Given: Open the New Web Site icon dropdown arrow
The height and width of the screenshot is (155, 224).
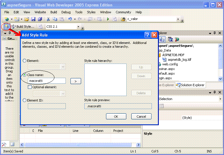Looking at the screenshot, I should [12, 19].
